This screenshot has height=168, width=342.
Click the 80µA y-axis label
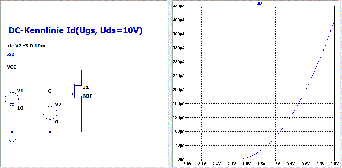click(180, 131)
